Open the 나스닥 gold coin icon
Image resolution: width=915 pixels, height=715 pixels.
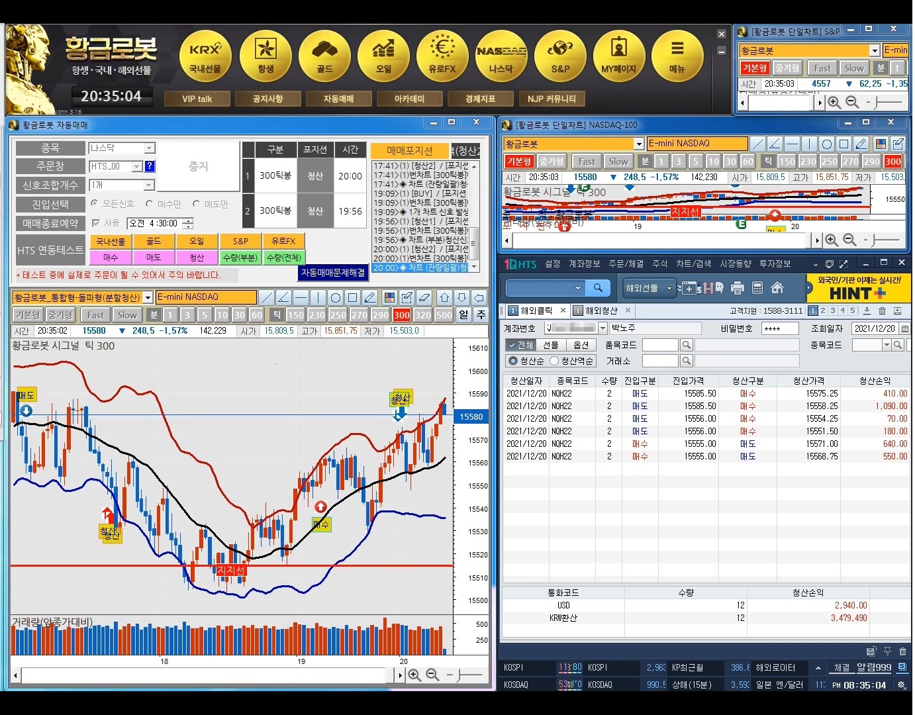pyautogui.click(x=501, y=56)
